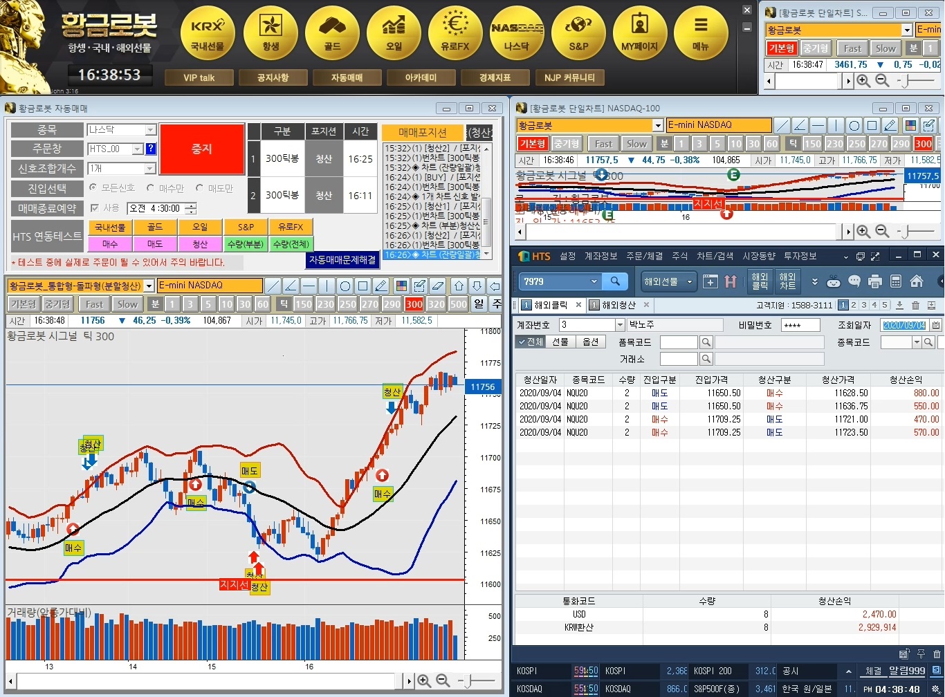Viewport: 945px width, 697px height.
Task: Expand the 종목 dropdown showing 나스닥
Action: pos(150,130)
